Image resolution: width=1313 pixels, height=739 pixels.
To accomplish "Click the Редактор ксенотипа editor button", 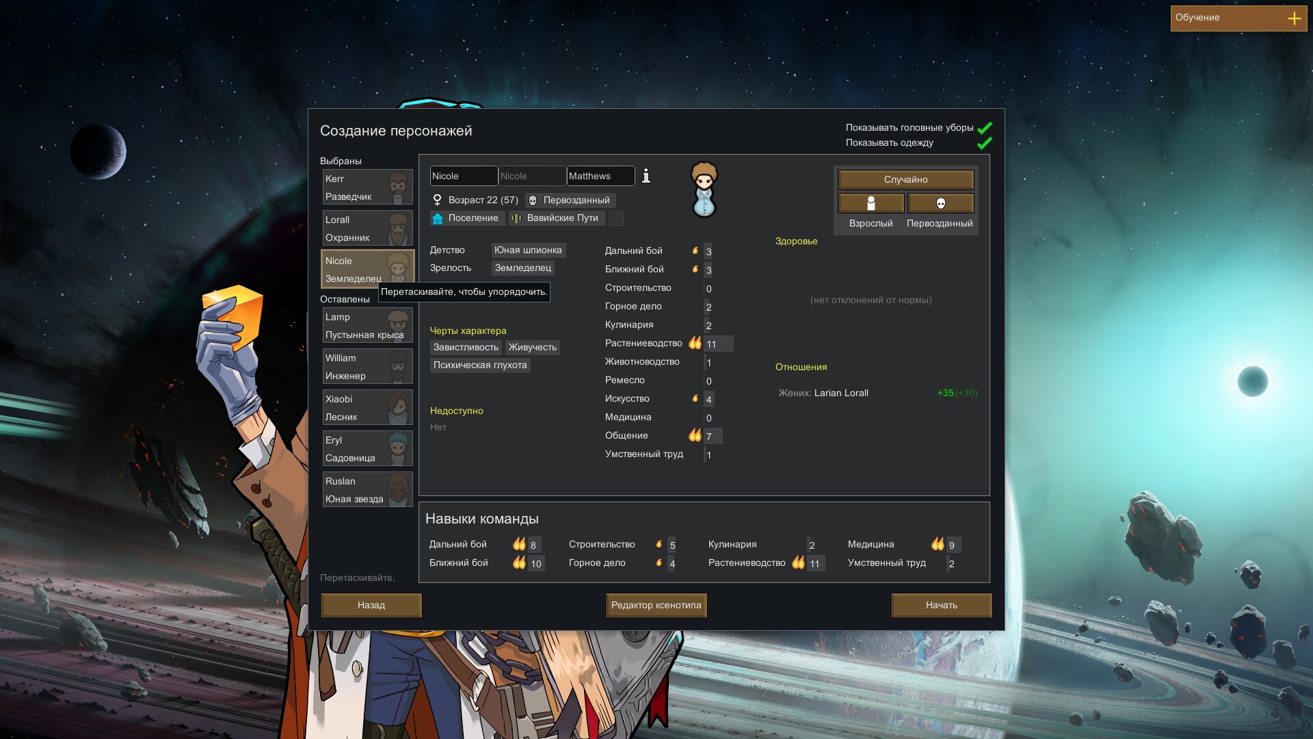I will 656,605.
